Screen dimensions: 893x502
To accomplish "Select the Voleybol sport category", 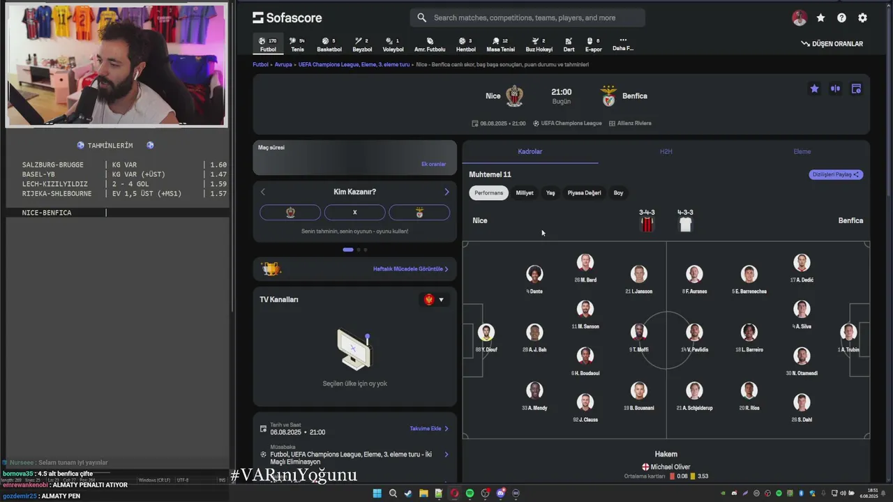I will (393, 45).
